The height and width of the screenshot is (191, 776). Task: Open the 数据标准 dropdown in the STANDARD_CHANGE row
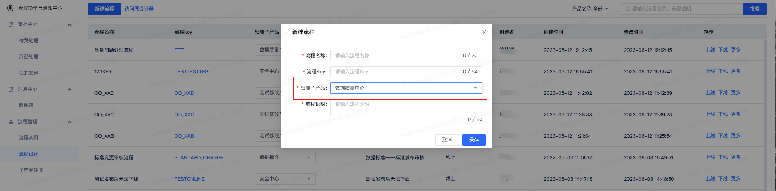(x=285, y=157)
